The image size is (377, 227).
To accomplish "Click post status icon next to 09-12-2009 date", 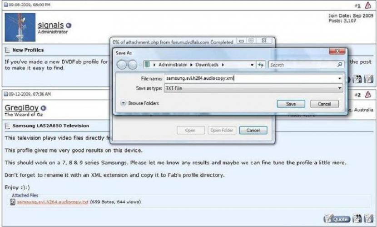I will point(6,94).
